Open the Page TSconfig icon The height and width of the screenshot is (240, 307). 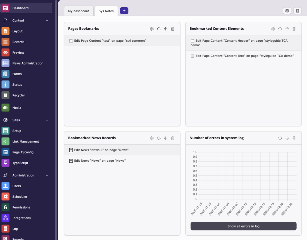(x=6, y=152)
